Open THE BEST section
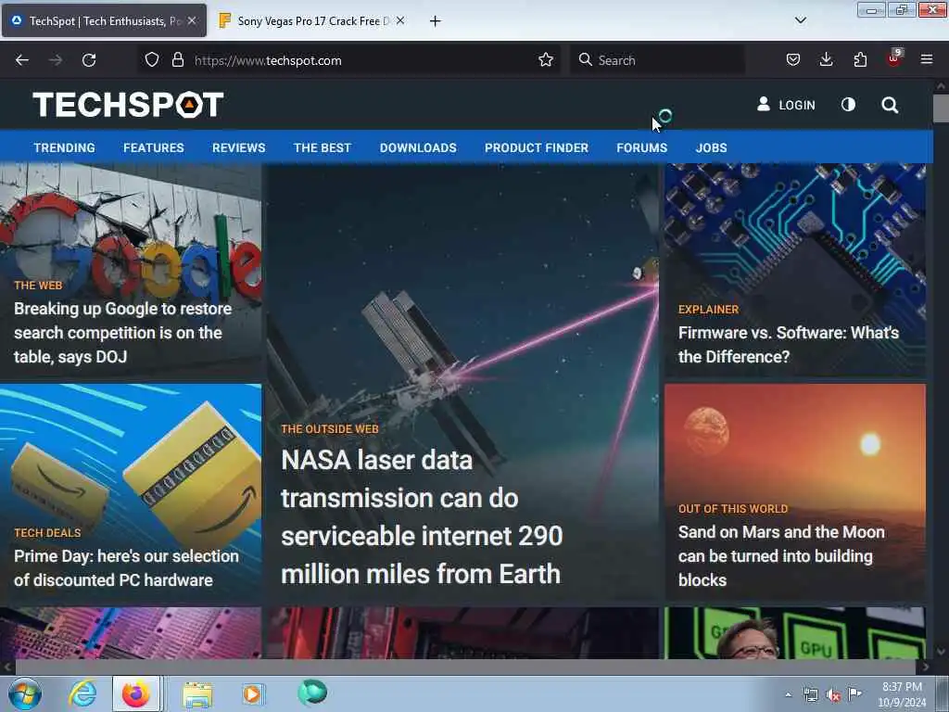 (322, 147)
